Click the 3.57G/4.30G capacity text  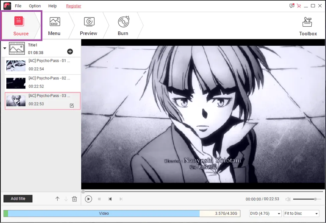pos(226,213)
